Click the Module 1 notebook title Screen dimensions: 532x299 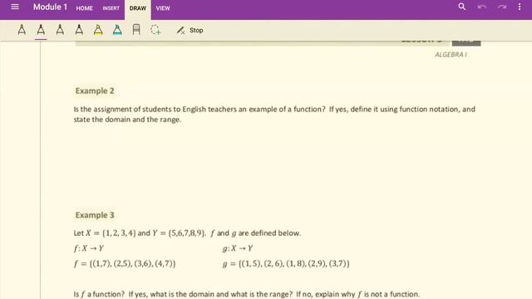50,7
